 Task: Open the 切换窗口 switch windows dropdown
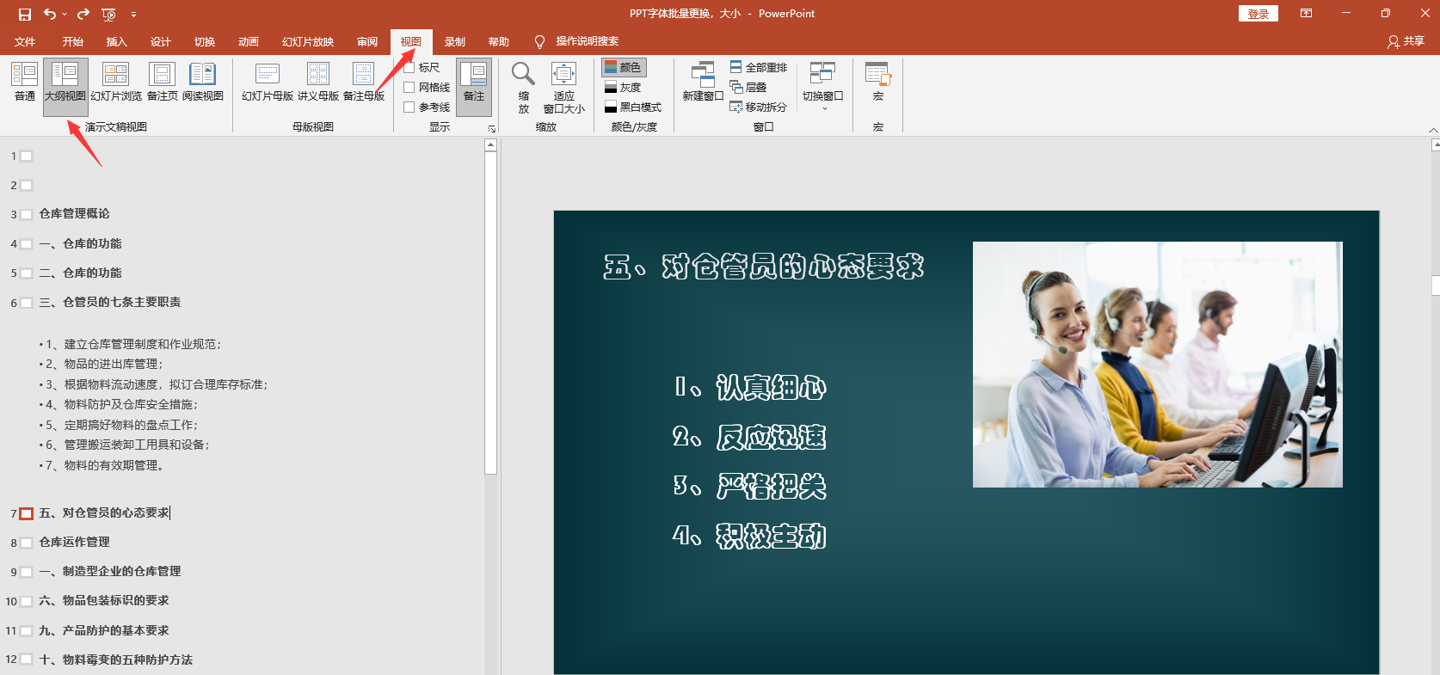pyautogui.click(x=823, y=87)
